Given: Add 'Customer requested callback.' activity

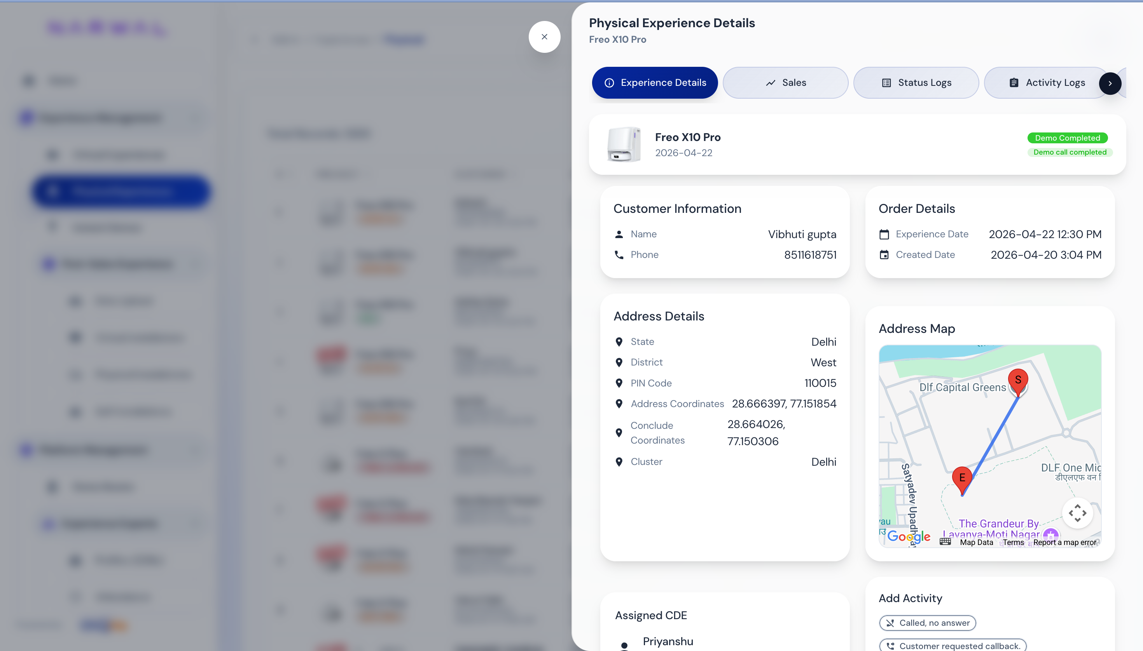Looking at the screenshot, I should [x=953, y=646].
